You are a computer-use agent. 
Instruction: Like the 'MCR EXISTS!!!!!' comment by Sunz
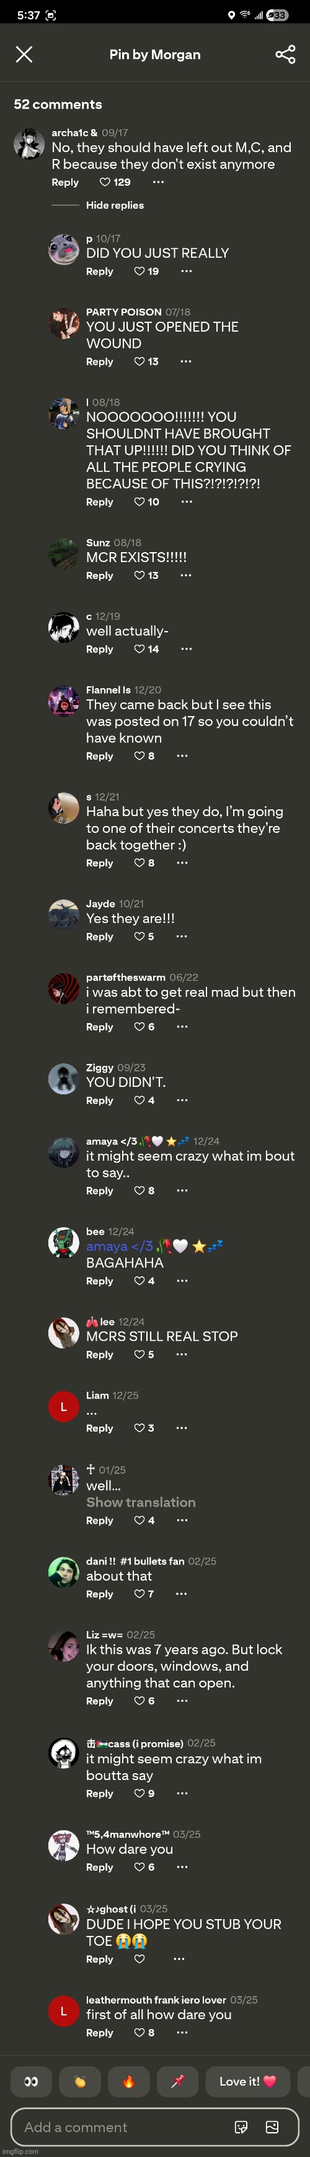point(139,575)
